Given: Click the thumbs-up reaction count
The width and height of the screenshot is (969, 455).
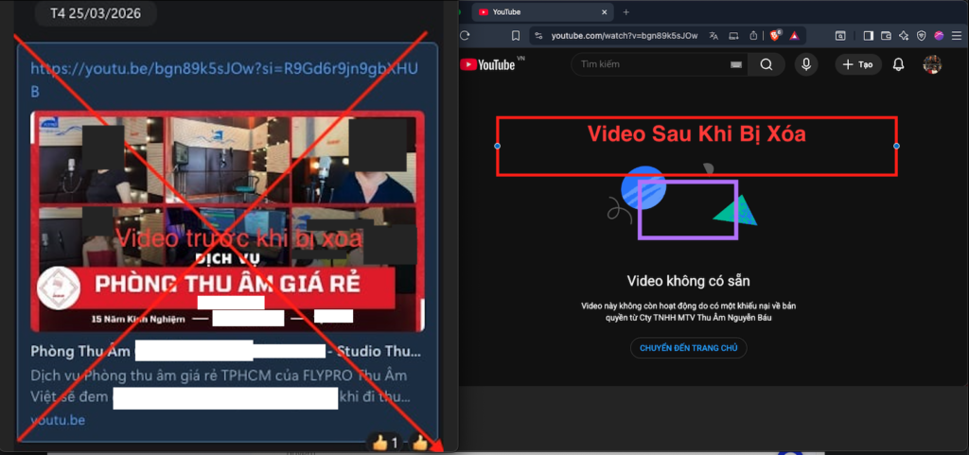Looking at the screenshot, I should click(x=385, y=442).
